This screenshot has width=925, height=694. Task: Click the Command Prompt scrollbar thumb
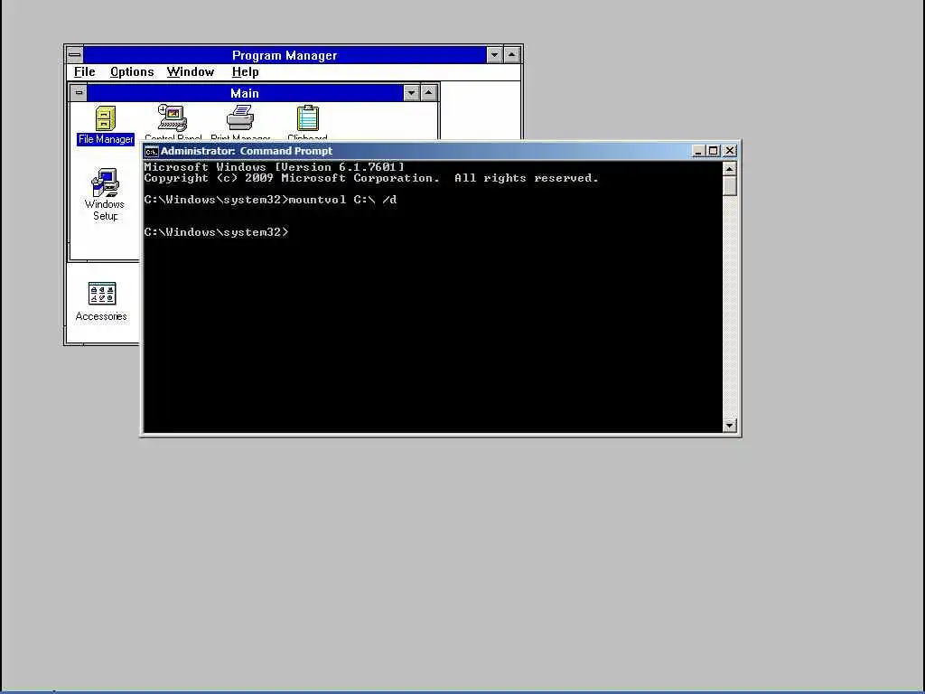coord(730,186)
